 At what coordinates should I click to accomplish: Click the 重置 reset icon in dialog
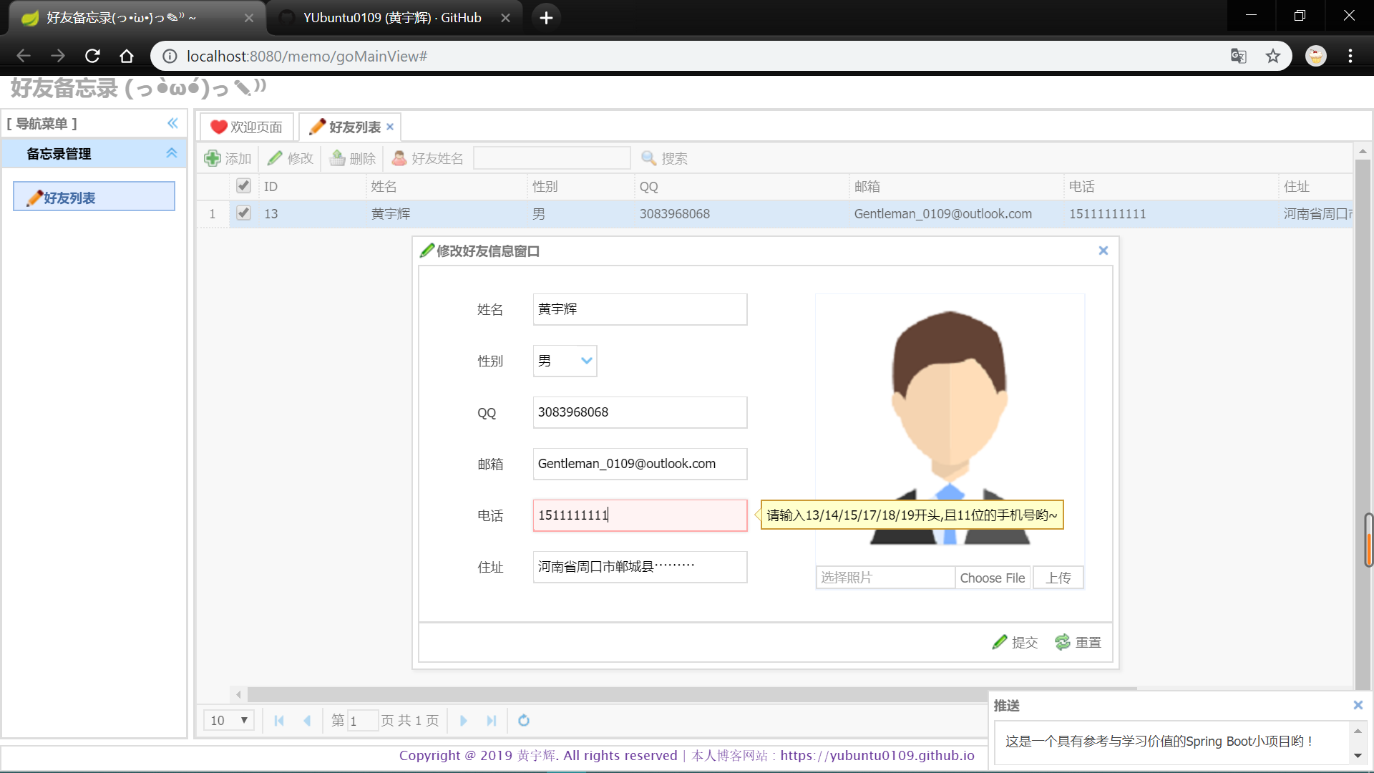click(x=1063, y=642)
